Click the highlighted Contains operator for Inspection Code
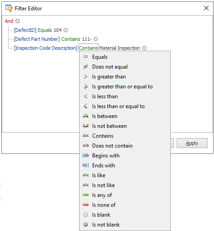 88,48
